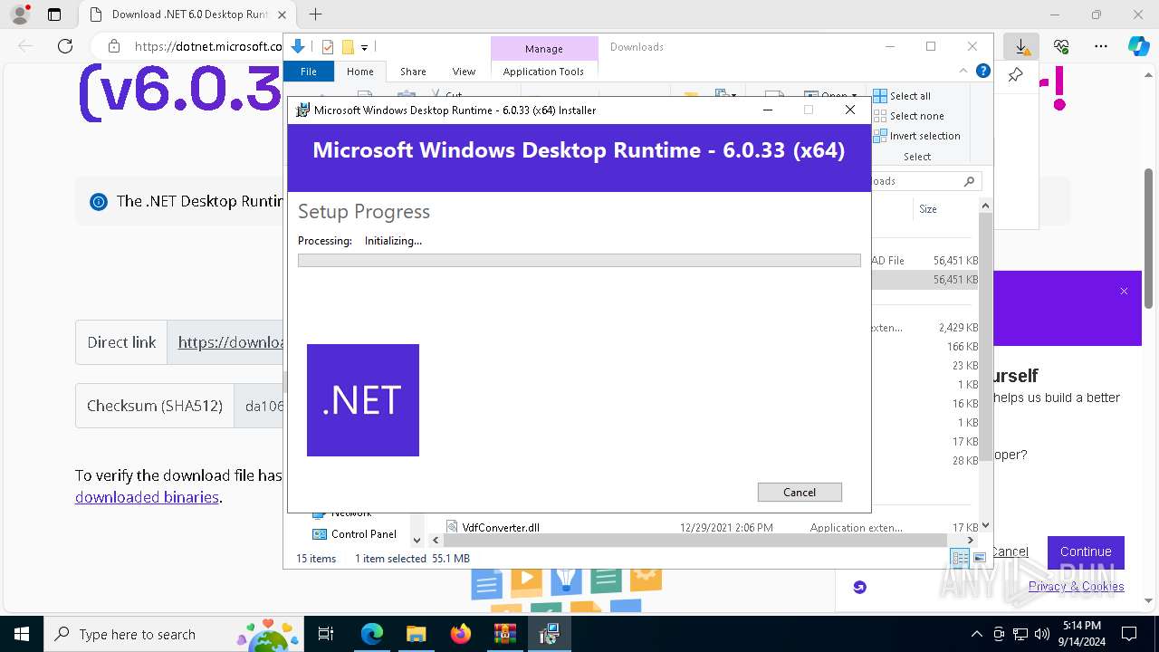Switch to the Share ribbon tab
The image size is (1159, 652).
point(413,72)
